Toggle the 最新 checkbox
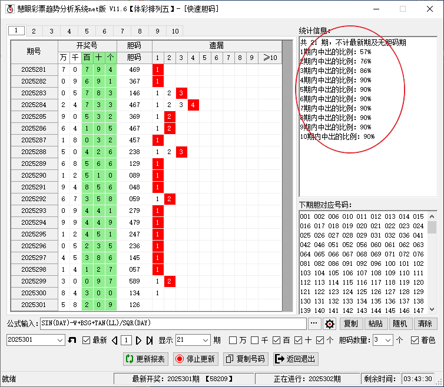Image resolution: width=444 pixels, height=387 pixels. point(87,341)
